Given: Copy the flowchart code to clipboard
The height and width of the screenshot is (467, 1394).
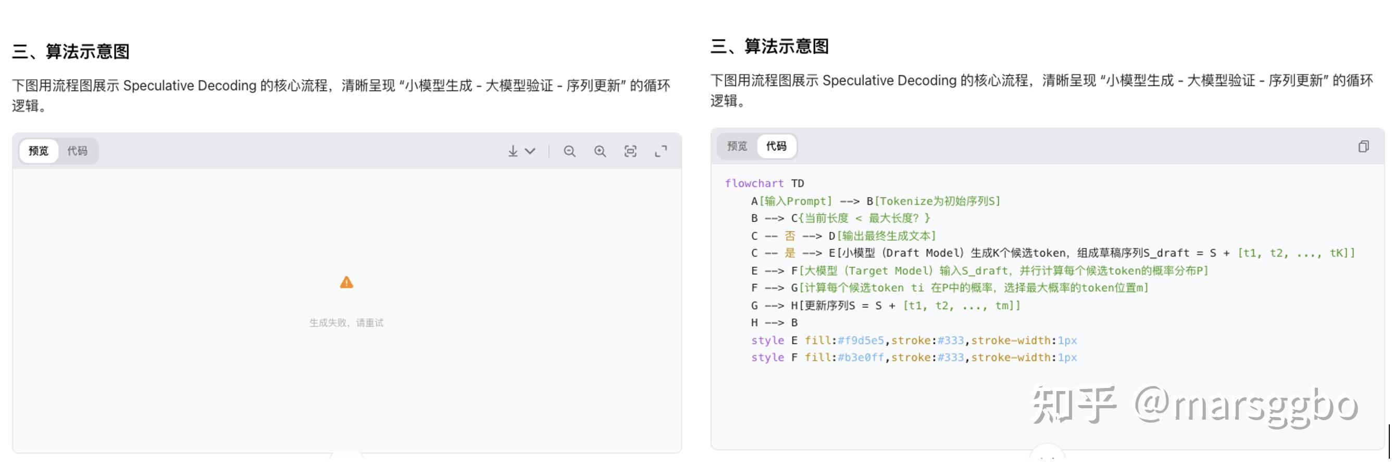Looking at the screenshot, I should pos(1363,147).
